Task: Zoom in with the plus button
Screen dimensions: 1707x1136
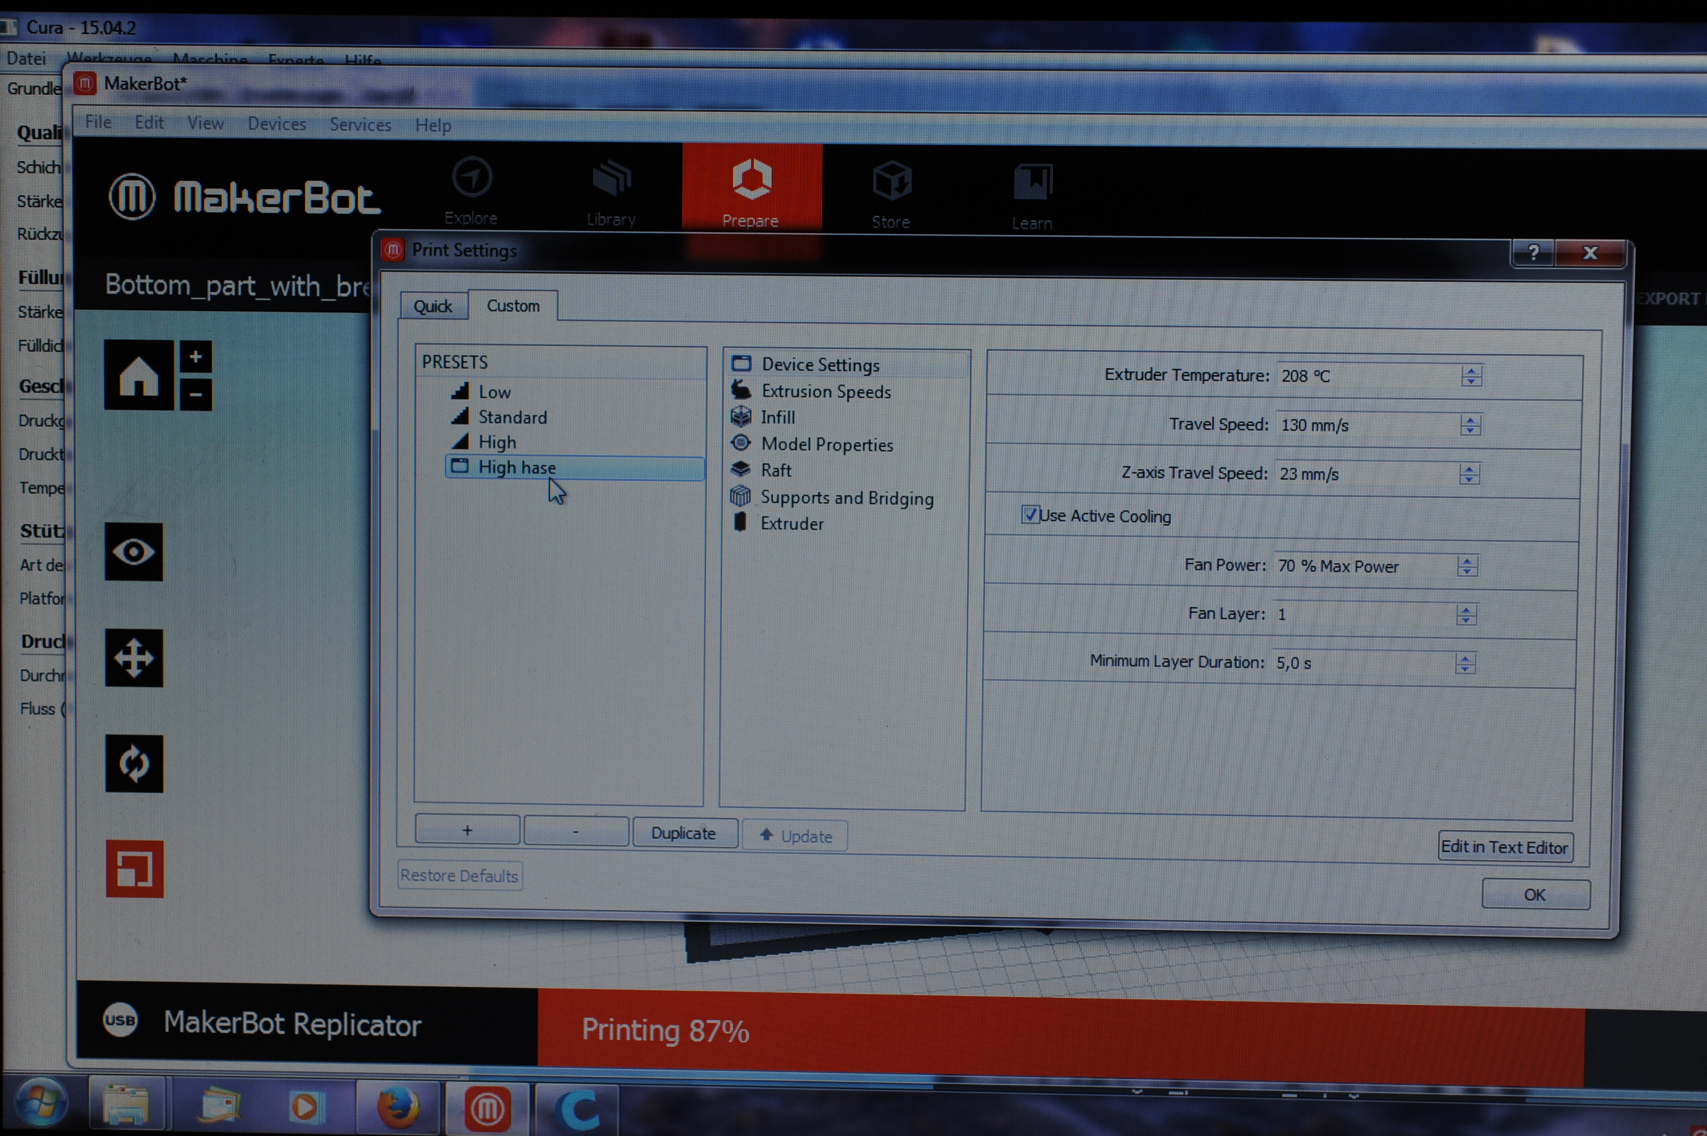Action: tap(196, 356)
